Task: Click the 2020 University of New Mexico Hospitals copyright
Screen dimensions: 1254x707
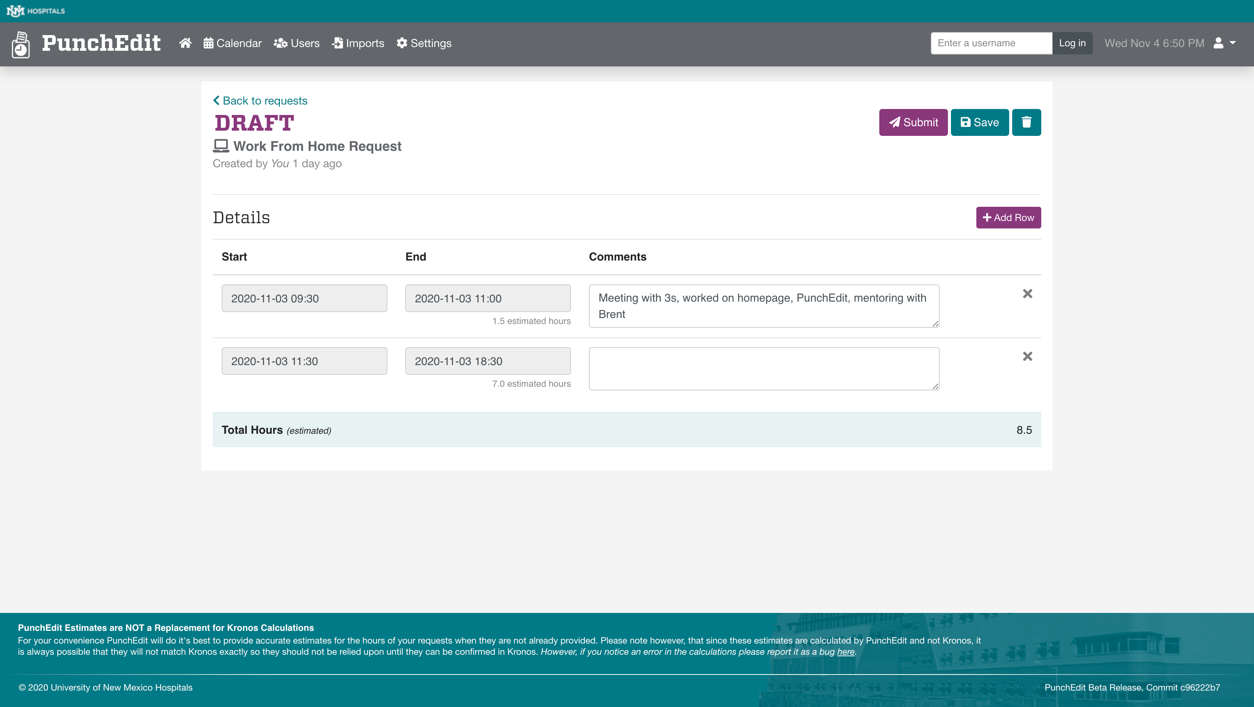Action: [x=105, y=687]
